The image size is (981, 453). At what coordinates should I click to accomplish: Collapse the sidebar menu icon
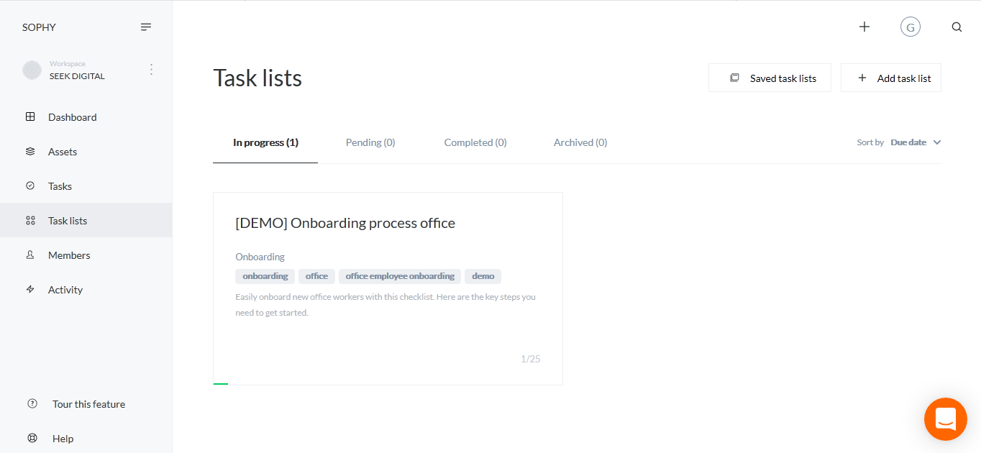click(146, 27)
